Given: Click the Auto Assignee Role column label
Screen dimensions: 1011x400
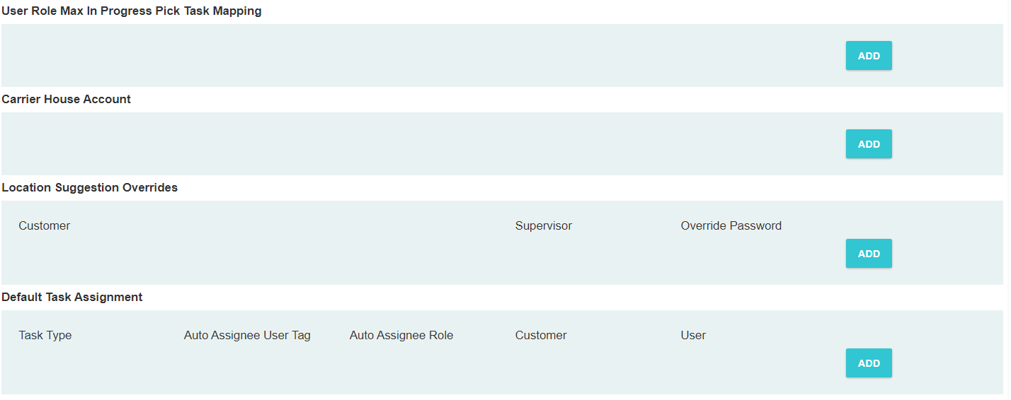Looking at the screenshot, I should (401, 336).
